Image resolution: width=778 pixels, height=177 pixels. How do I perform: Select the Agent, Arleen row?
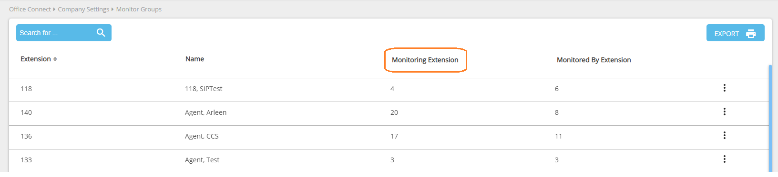[389, 113]
